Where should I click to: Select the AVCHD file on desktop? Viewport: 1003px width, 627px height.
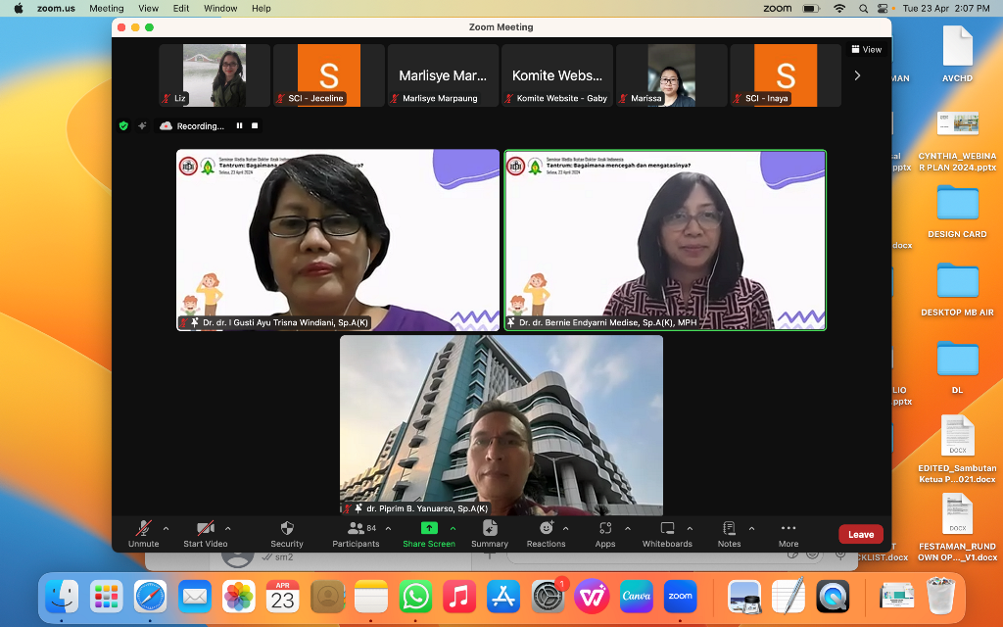pyautogui.click(x=957, y=54)
